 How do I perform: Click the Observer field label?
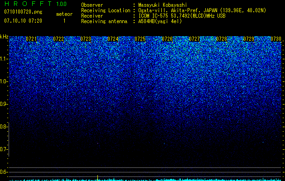tap(92, 5)
